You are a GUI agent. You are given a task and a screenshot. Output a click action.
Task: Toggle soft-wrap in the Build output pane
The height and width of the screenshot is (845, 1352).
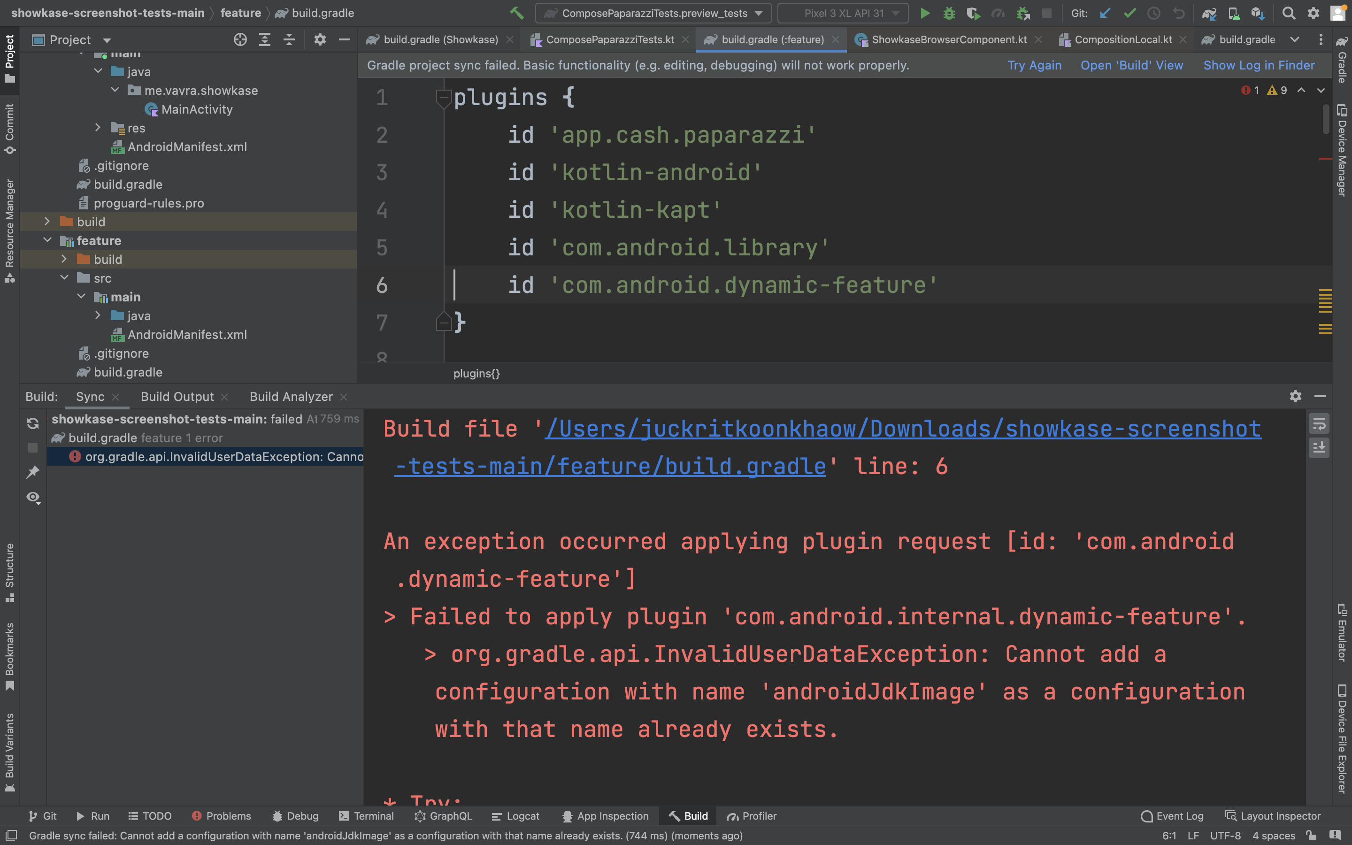click(1319, 423)
